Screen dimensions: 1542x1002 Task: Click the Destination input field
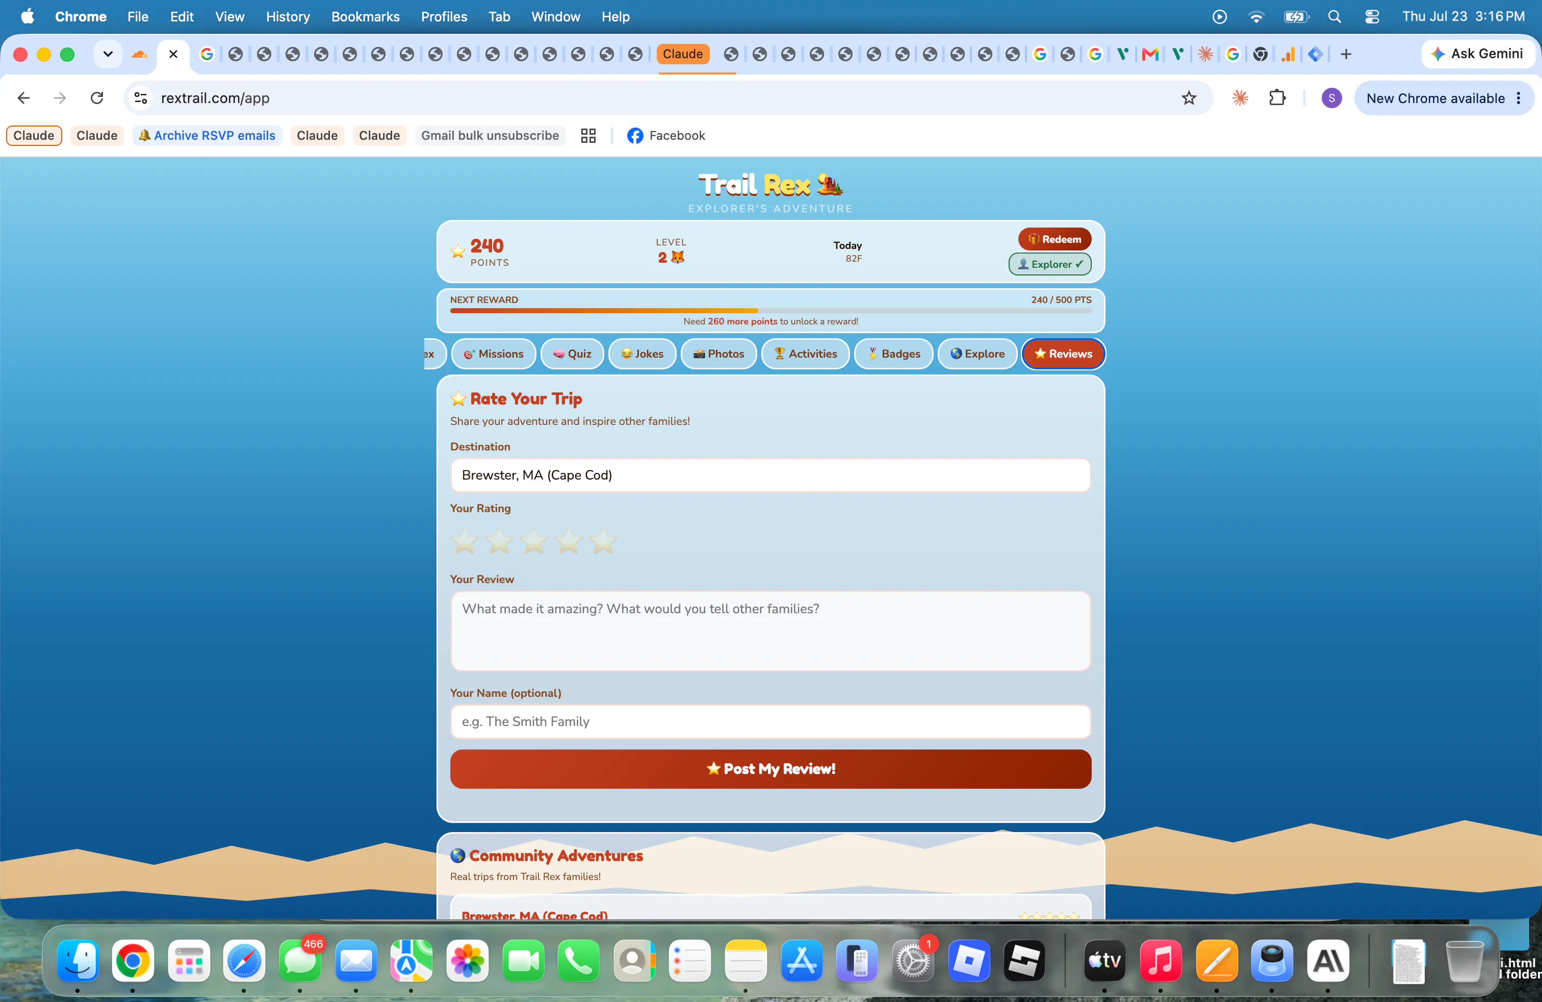click(x=770, y=475)
